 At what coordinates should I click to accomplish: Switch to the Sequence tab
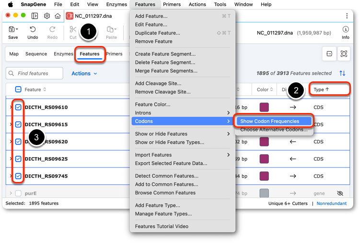pos(36,54)
